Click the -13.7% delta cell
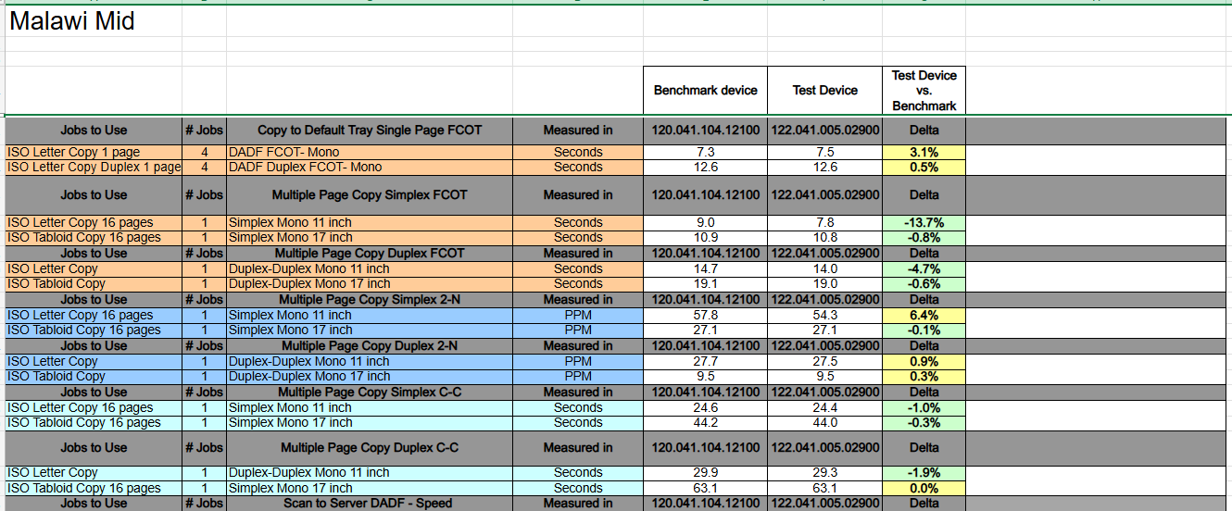This screenshot has width=1232, height=511. click(x=924, y=223)
